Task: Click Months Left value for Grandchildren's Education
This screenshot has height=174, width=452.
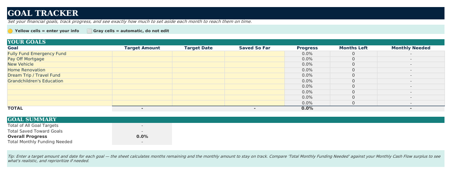Action: point(353,81)
